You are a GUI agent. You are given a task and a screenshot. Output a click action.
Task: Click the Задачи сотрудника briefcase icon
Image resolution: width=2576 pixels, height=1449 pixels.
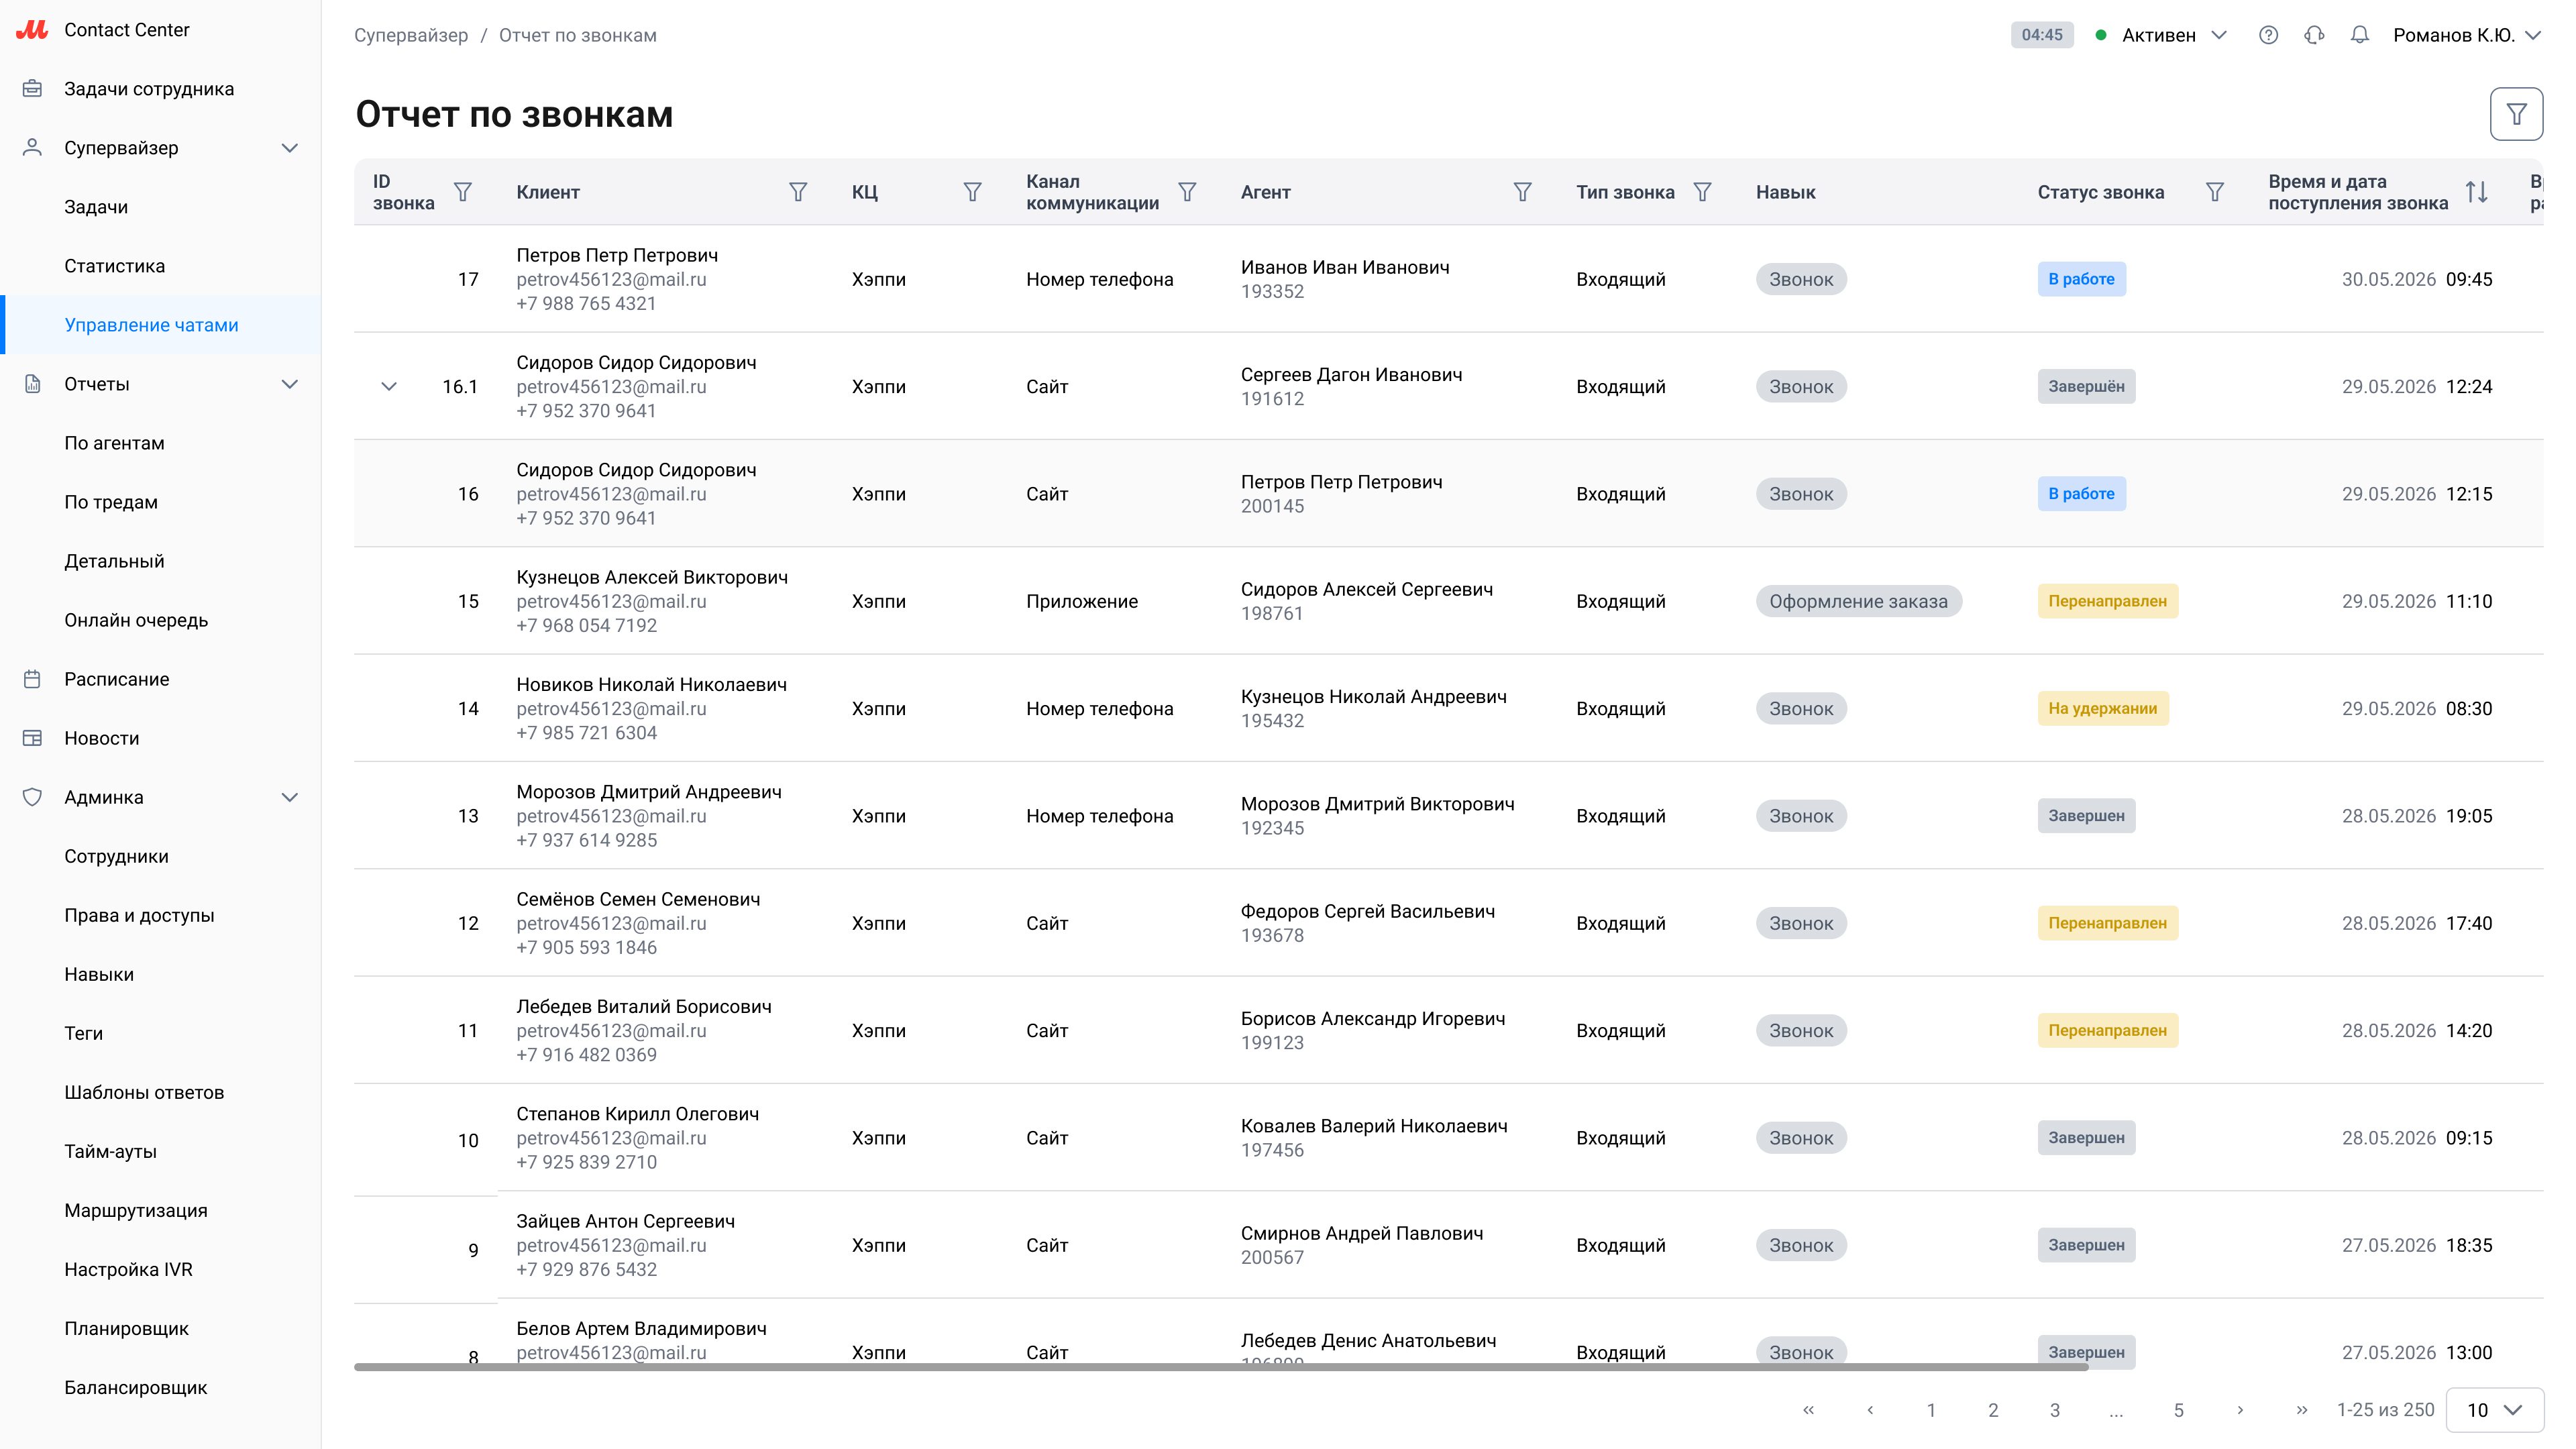[x=32, y=89]
